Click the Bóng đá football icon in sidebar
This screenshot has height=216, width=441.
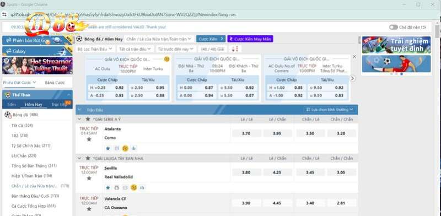pos(8,115)
